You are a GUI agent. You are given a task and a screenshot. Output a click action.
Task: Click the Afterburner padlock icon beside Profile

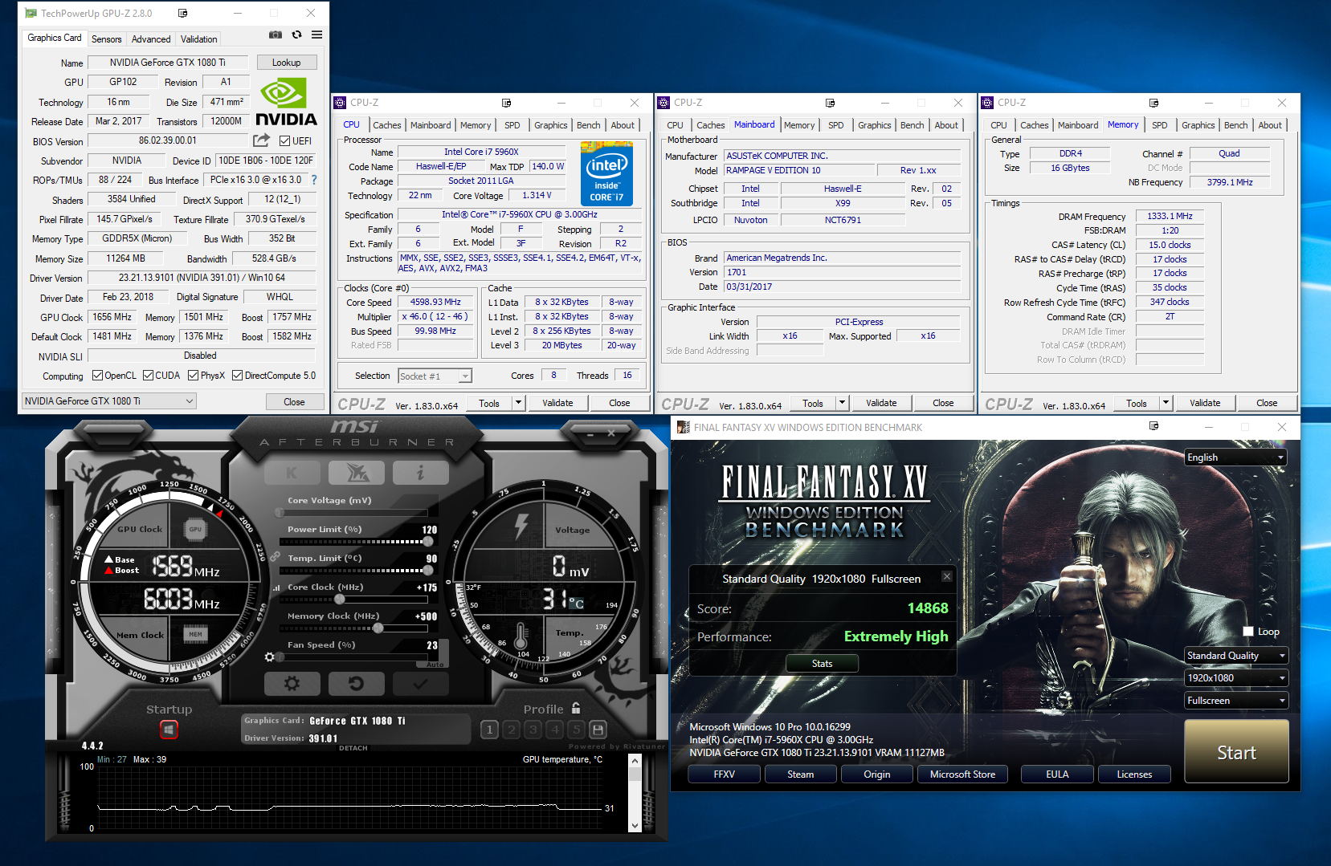click(x=576, y=708)
